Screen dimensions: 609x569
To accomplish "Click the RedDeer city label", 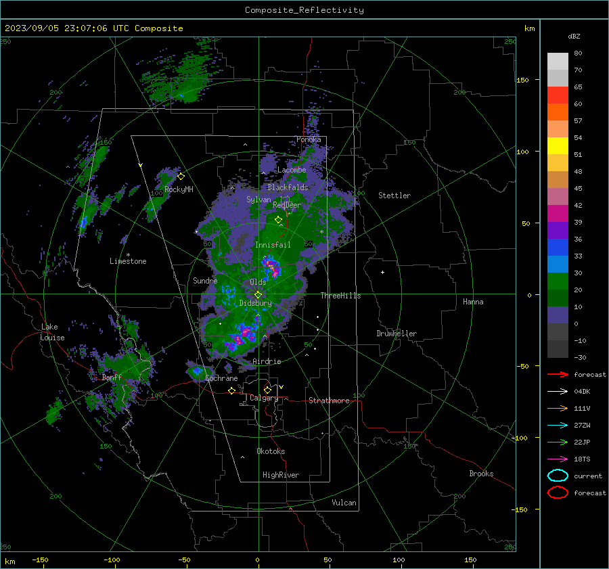I will (287, 205).
